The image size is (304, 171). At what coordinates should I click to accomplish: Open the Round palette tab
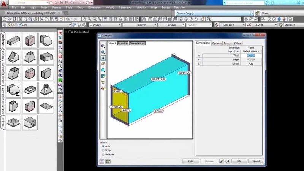[x=3, y=55]
